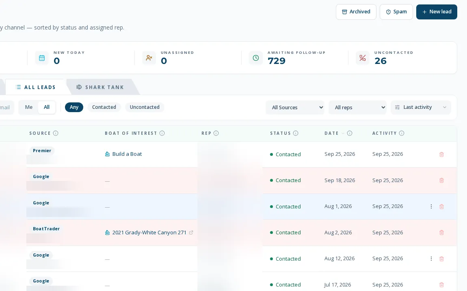467x291 pixels.
Task: Click the boat icon beside Grady-White Canyon
Action: pyautogui.click(x=107, y=232)
